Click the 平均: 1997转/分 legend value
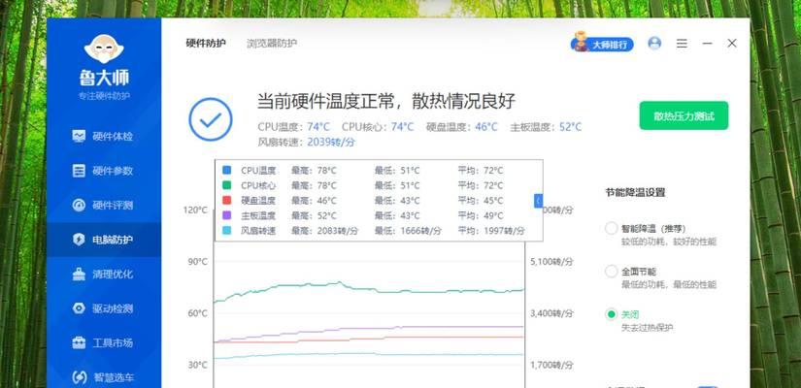801x388 pixels. 491,231
